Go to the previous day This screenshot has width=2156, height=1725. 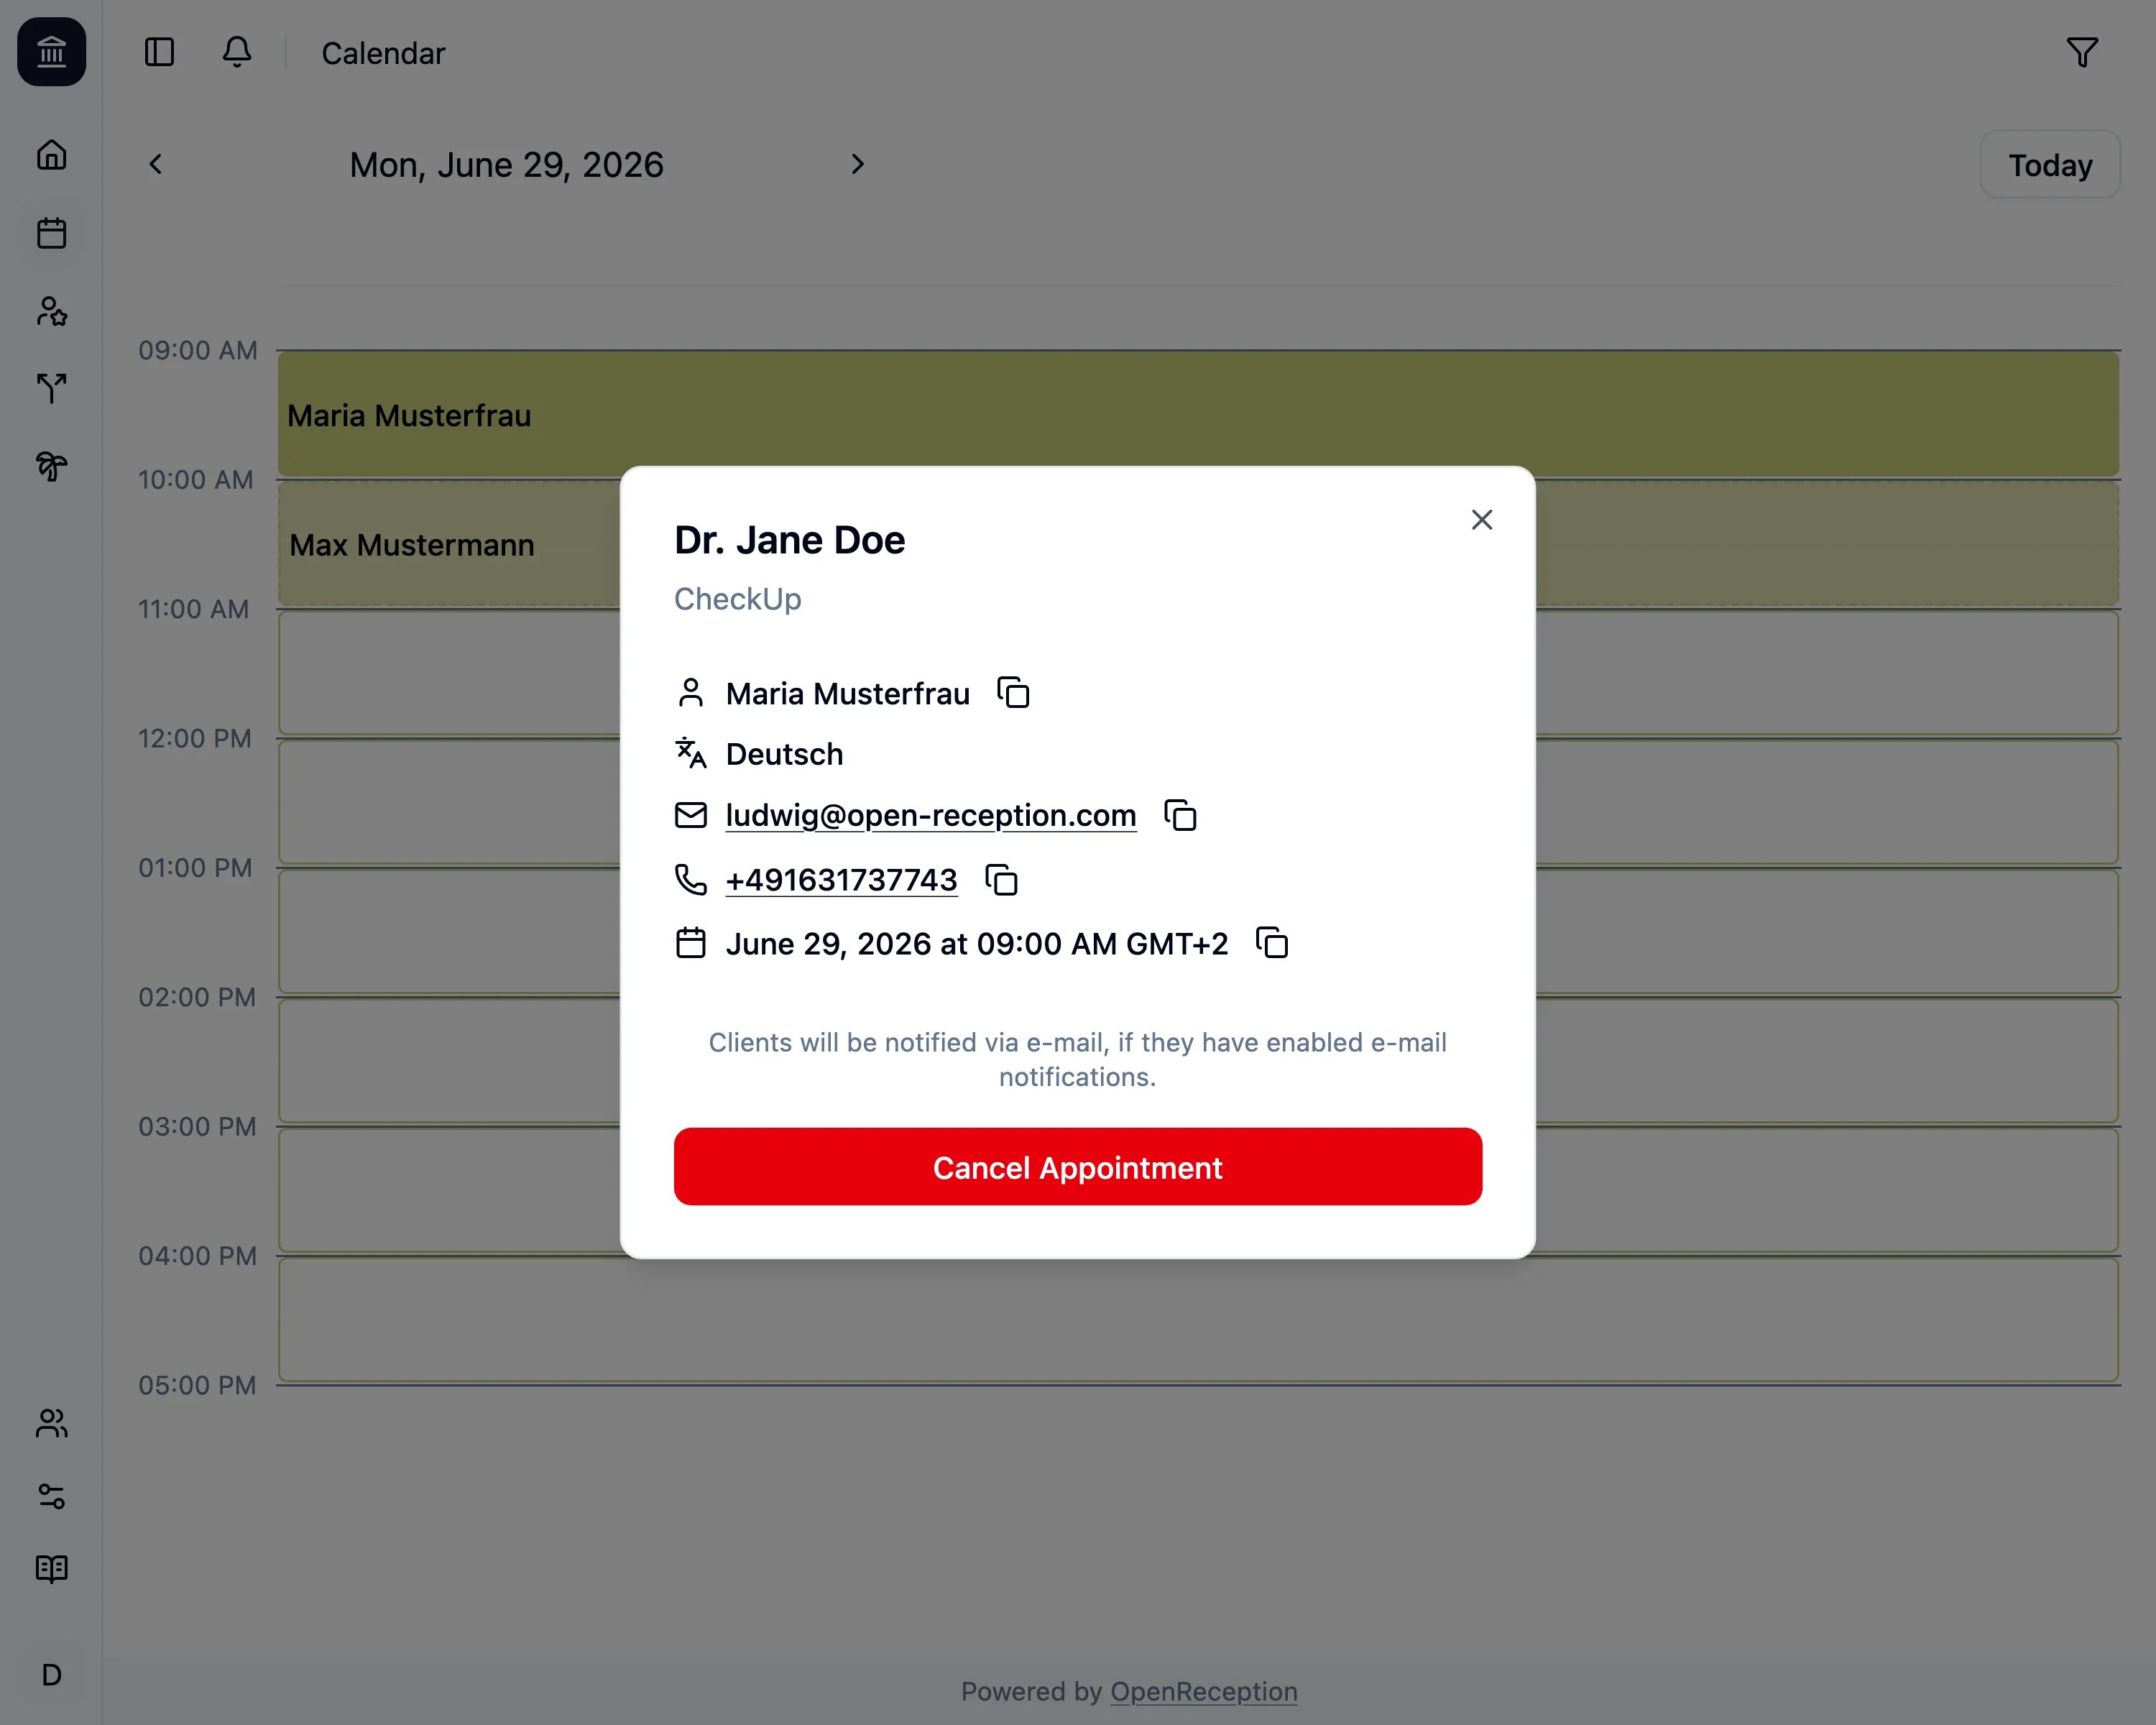click(156, 164)
